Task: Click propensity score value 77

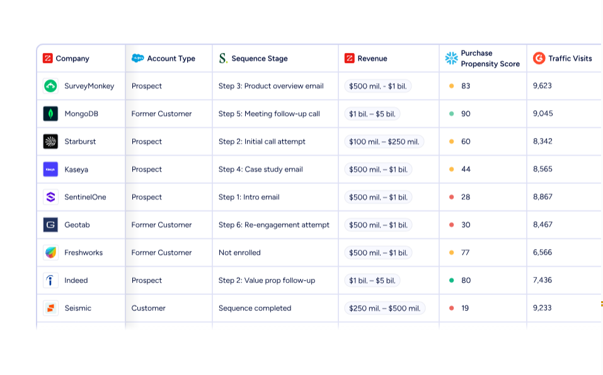Action: pyautogui.click(x=466, y=252)
